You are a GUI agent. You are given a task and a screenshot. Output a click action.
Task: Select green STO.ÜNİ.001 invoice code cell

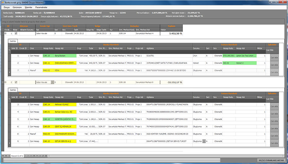pyautogui.click(x=229, y=56)
